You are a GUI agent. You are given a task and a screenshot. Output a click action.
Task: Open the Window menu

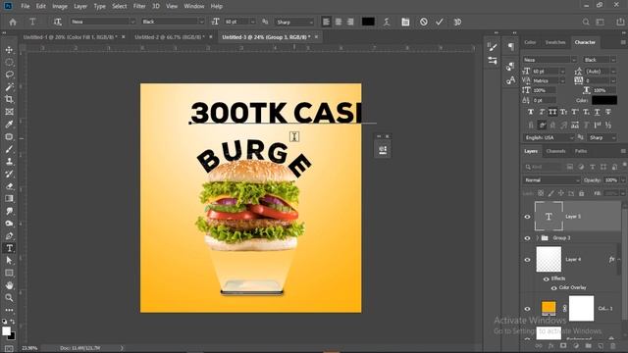point(194,6)
